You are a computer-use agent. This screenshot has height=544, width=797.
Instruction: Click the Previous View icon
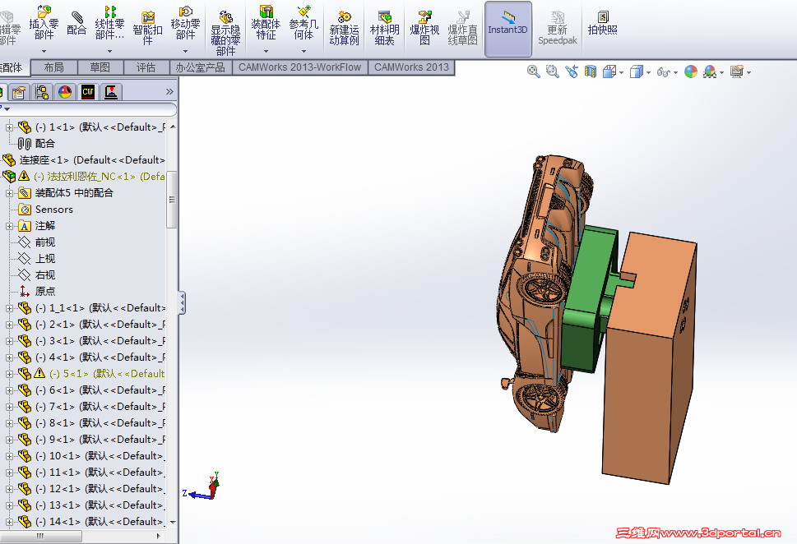point(572,71)
